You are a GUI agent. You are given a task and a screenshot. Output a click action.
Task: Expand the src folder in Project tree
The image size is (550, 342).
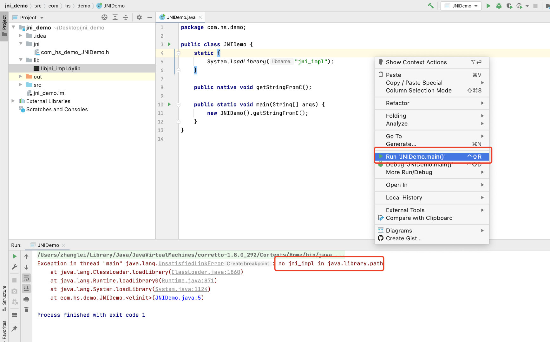click(x=20, y=85)
